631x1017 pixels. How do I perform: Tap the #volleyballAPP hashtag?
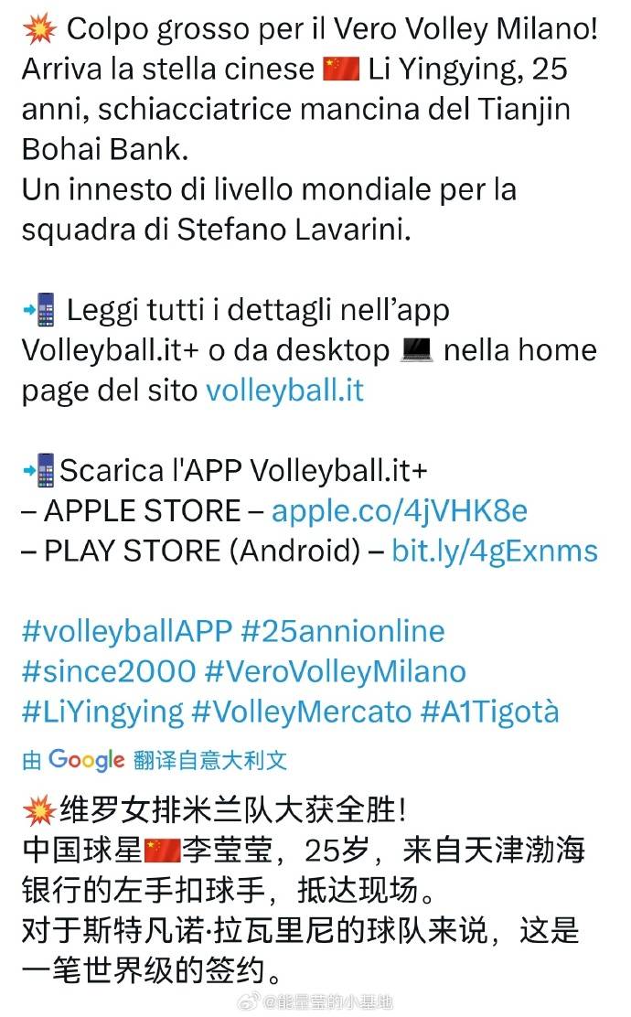tap(127, 632)
